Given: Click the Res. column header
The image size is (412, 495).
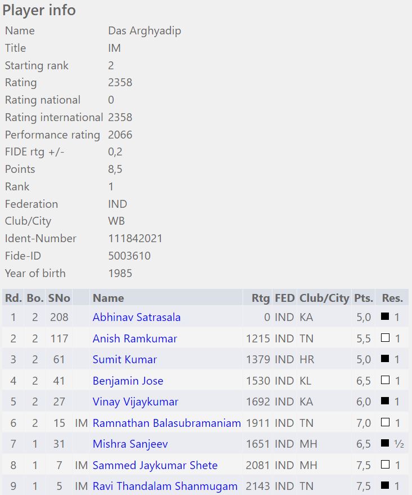Looking at the screenshot, I should pos(392,298).
